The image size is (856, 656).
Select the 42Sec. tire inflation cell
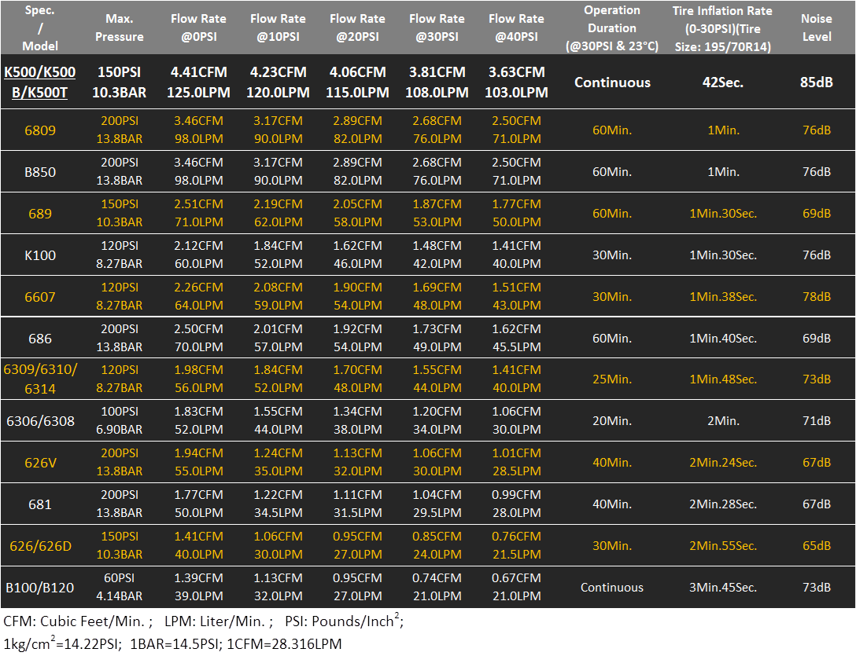point(722,82)
